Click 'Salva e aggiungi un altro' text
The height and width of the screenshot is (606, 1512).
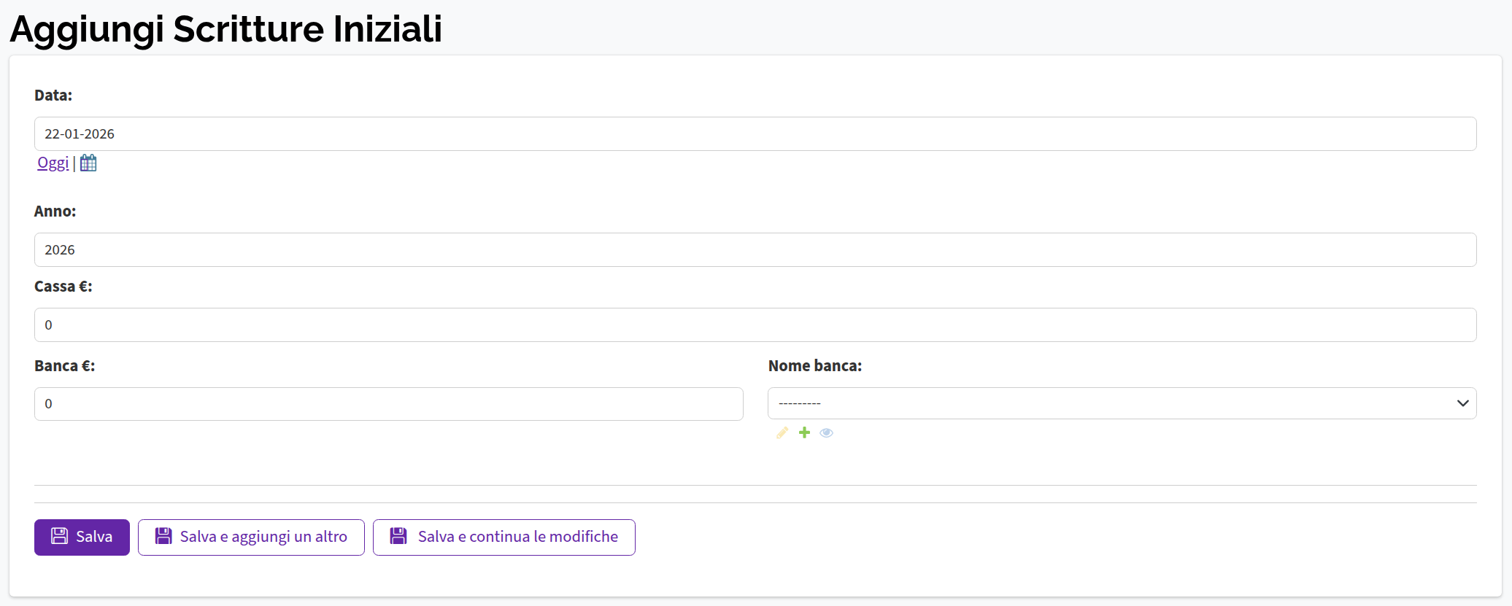tap(263, 537)
